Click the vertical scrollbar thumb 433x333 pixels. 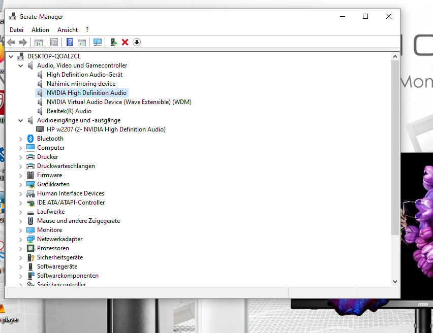(x=395, y=148)
